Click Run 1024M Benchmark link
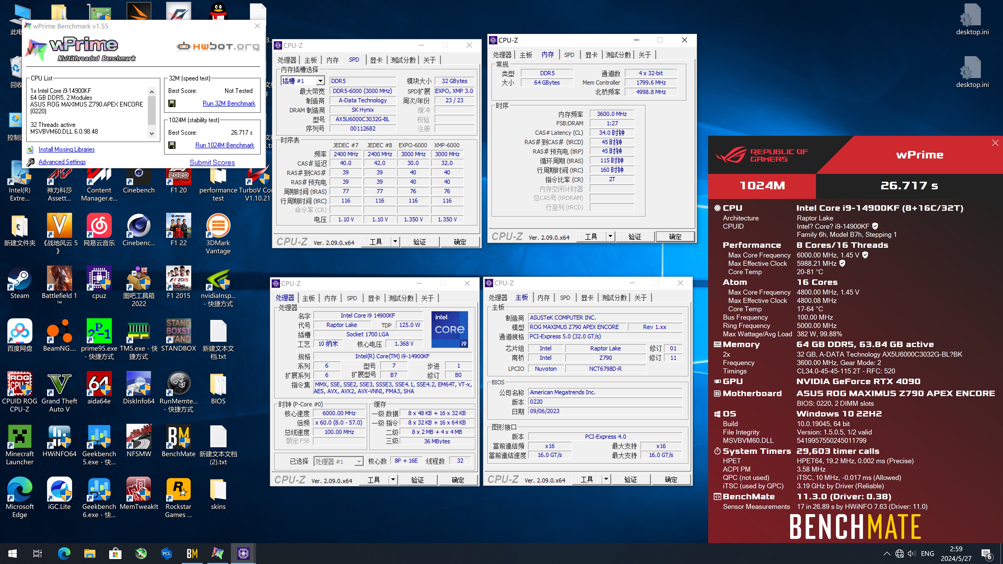 click(225, 145)
